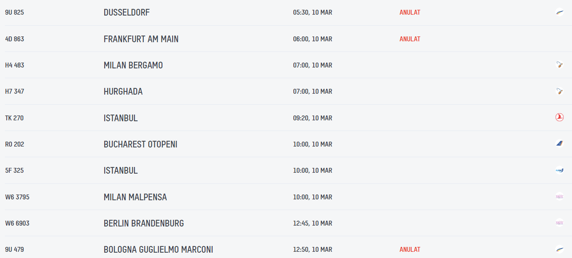
Task: Click the airline logo on the Milan Bergamo row
Action: point(559,65)
